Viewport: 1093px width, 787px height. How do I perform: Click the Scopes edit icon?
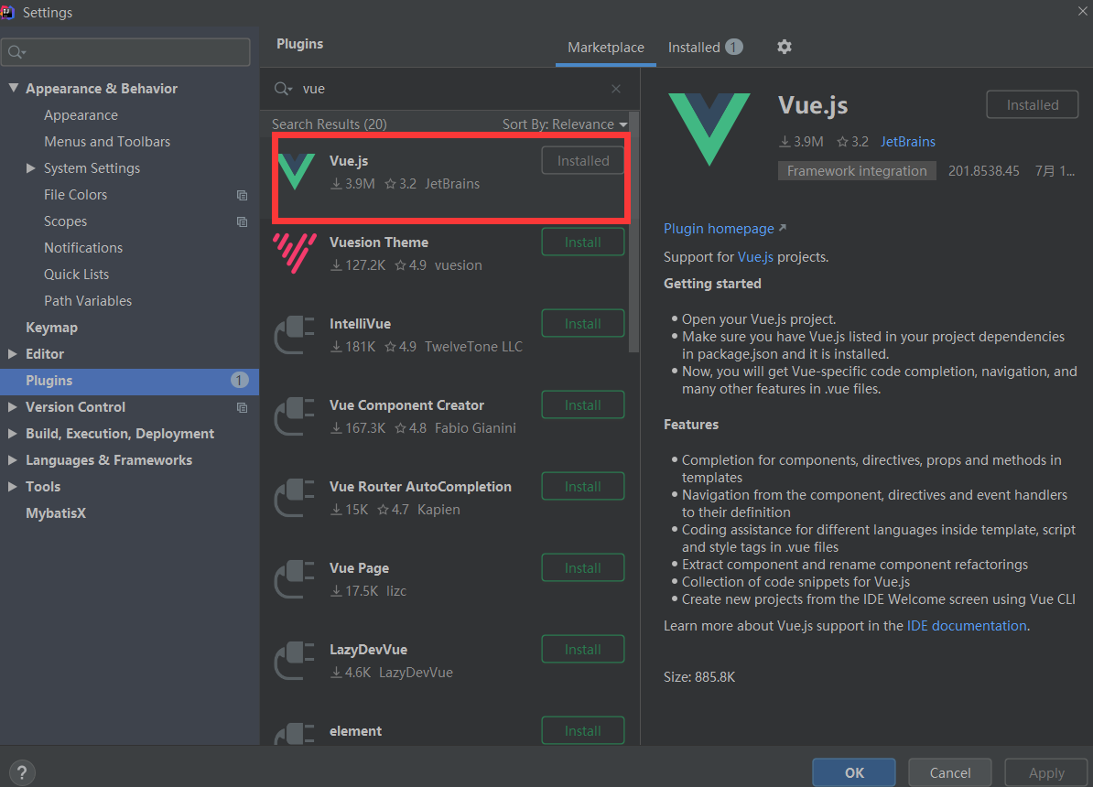coord(242,221)
